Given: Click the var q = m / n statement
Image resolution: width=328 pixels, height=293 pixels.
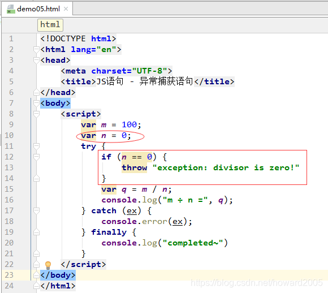Looking at the screenshot, I should click(137, 189).
